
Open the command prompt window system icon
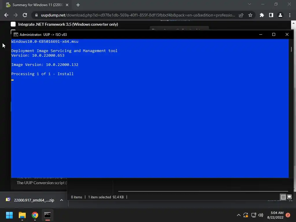click(x=16, y=35)
